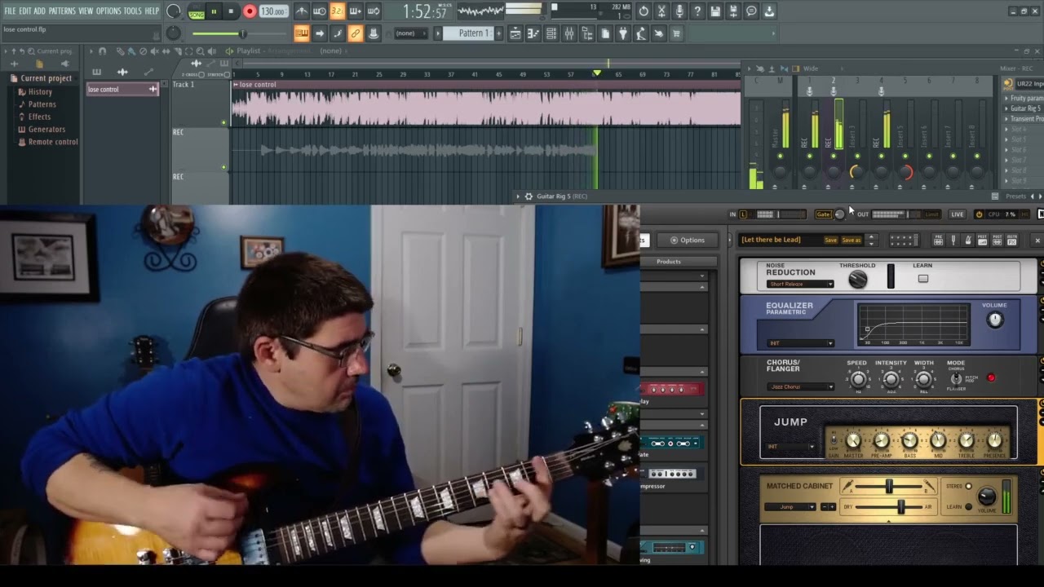Click the red Record button
This screenshot has width=1044, height=587.
[250, 11]
